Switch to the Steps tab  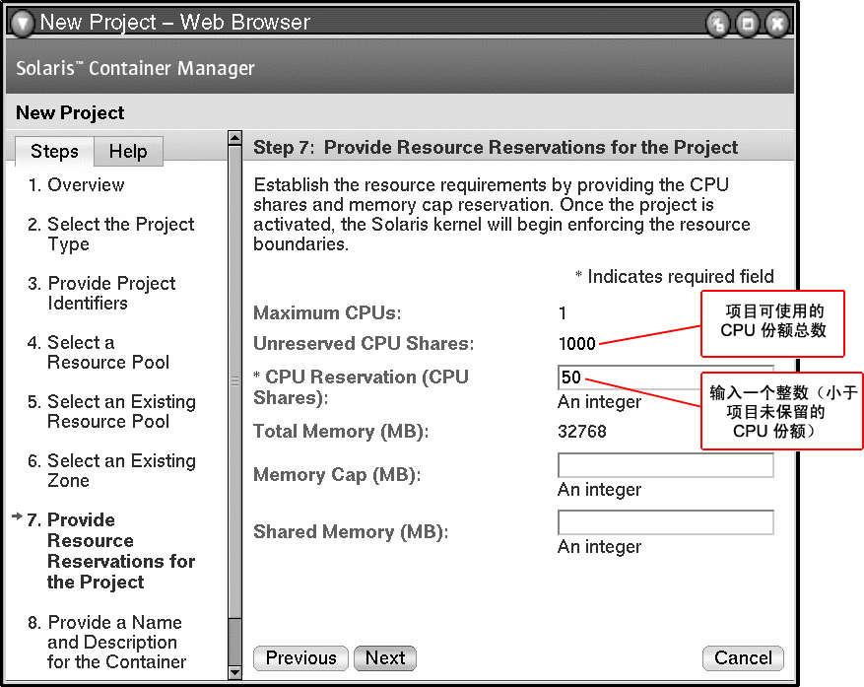click(x=54, y=151)
